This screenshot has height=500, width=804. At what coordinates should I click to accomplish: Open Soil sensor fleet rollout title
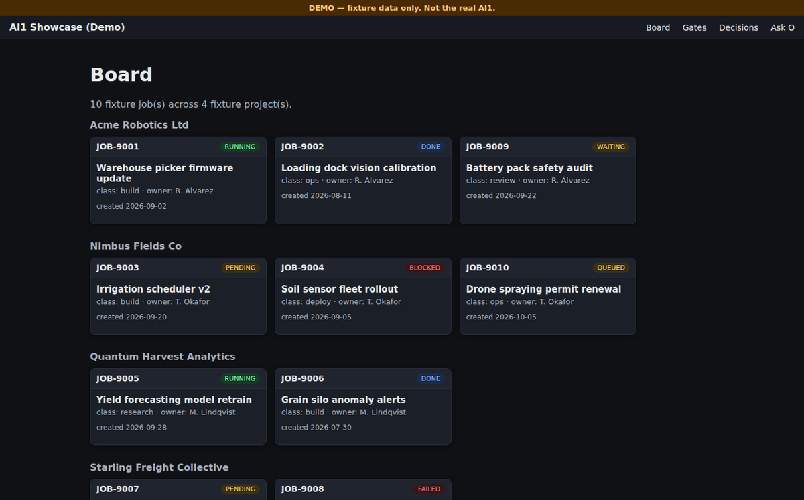340,289
